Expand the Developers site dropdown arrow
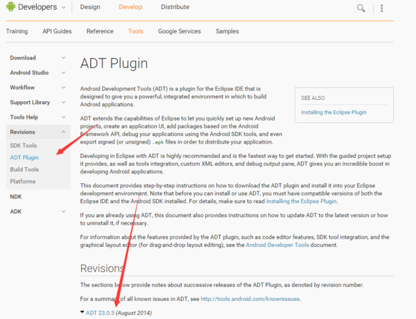The width and height of the screenshot is (416, 319). (63, 8)
